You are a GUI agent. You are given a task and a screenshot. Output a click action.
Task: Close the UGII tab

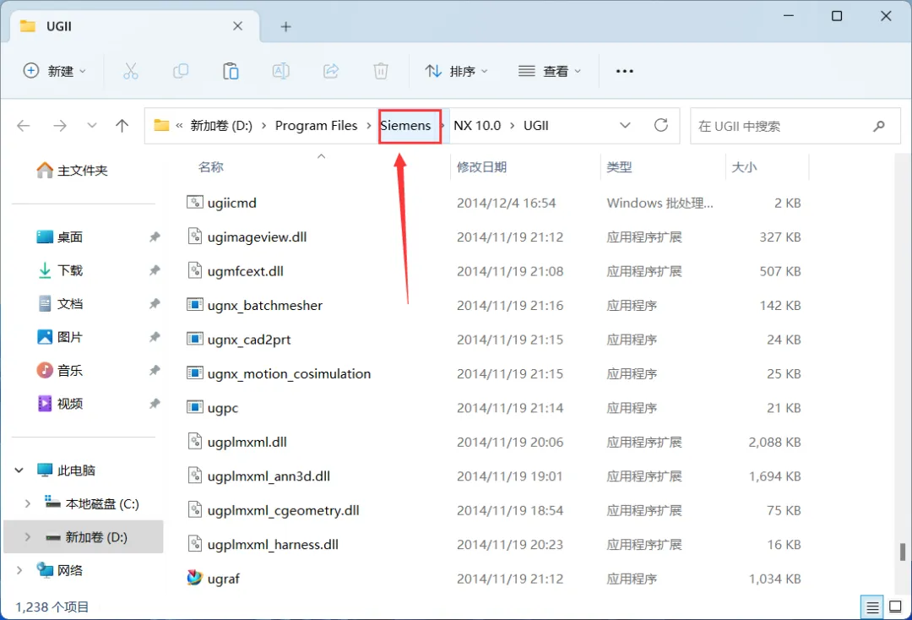coord(238,26)
